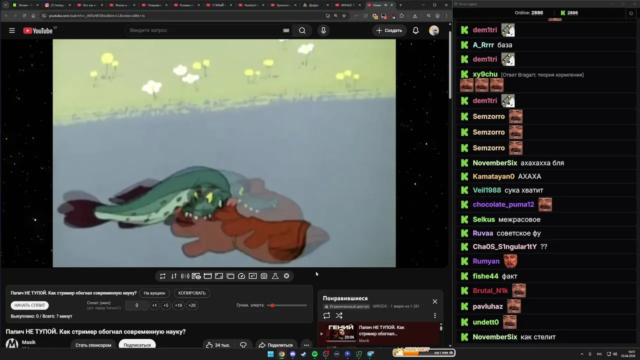Image resolution: width=640 pixels, height=360 pixels.
Task: Open more video actions ellipsis button
Action: pyautogui.click(x=306, y=345)
